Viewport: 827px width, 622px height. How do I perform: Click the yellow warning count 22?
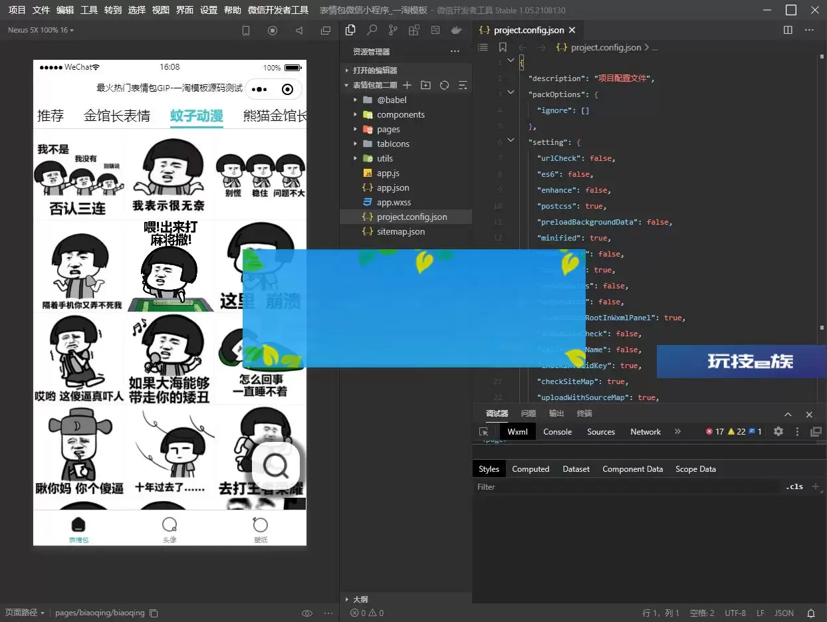pyautogui.click(x=737, y=431)
